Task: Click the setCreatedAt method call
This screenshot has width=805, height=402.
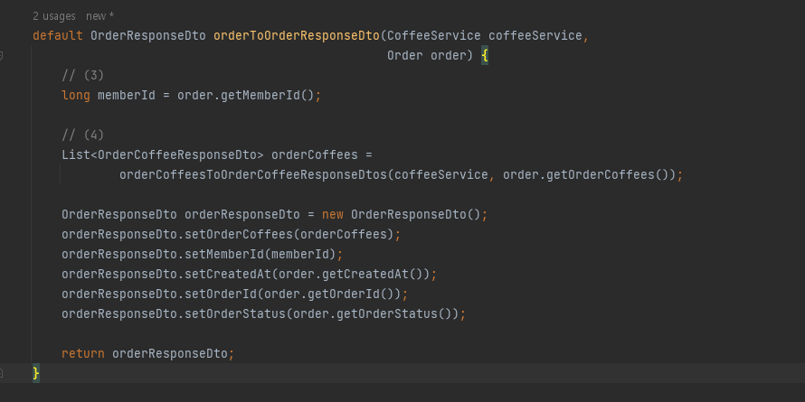Action: tap(227, 275)
